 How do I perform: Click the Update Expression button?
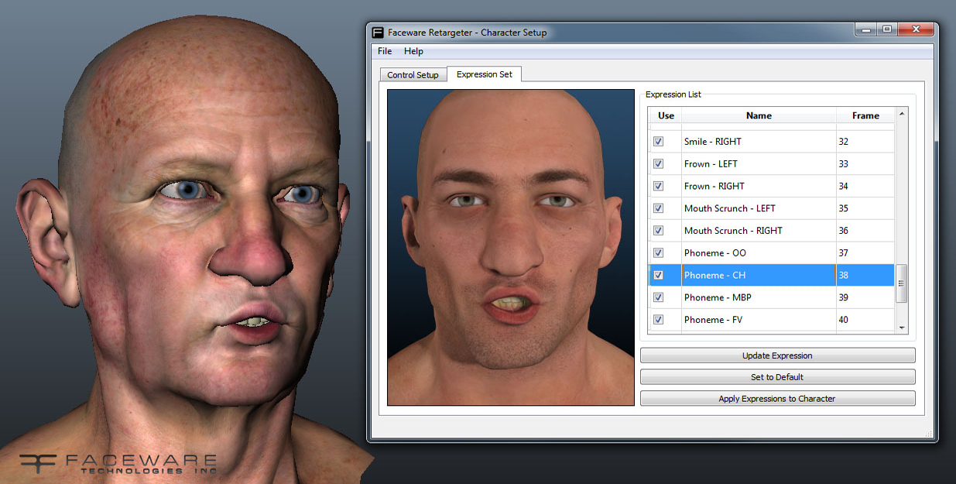coord(777,355)
